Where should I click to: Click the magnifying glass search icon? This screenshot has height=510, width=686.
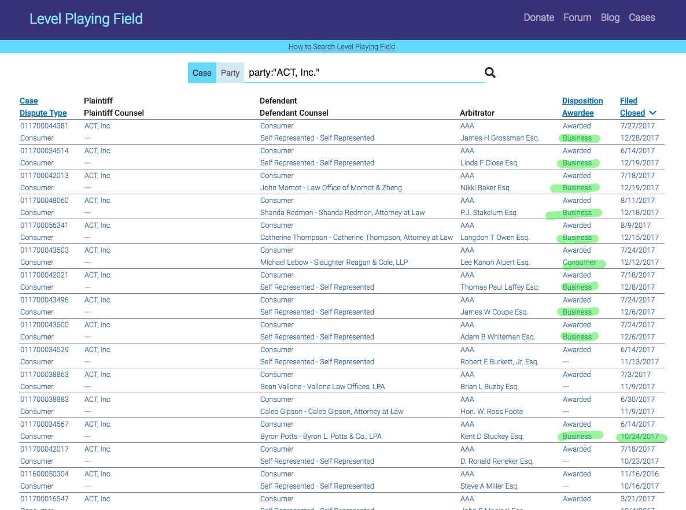tap(490, 73)
